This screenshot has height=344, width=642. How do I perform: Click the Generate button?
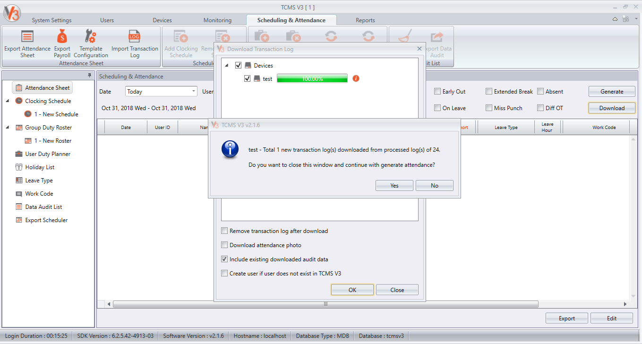(612, 92)
